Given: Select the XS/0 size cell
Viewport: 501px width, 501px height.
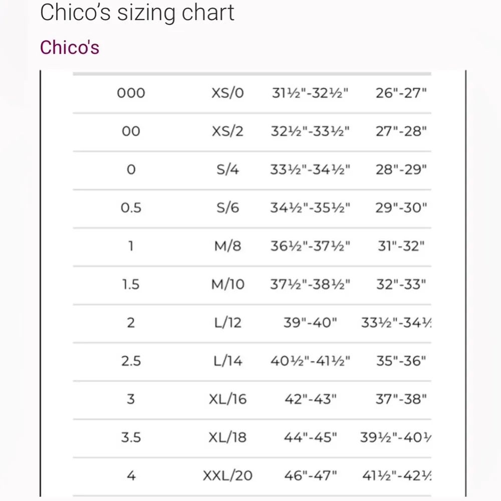Looking at the screenshot, I should click(x=228, y=93).
